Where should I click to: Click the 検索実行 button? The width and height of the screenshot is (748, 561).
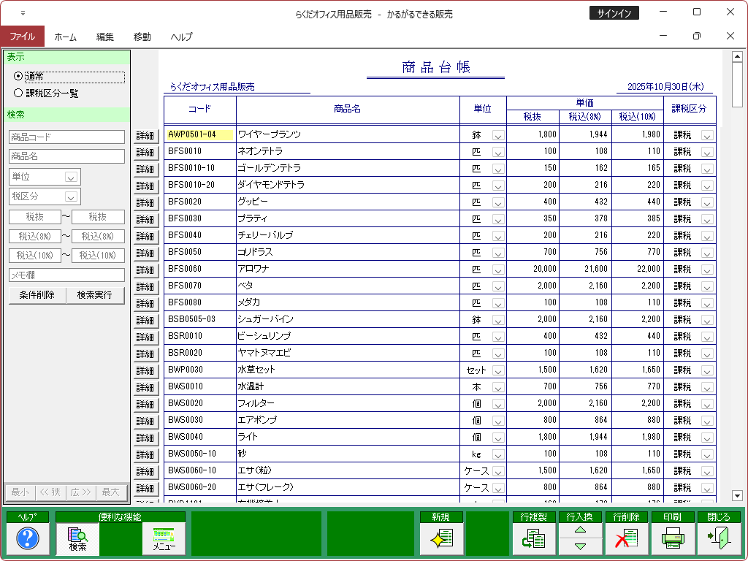[95, 295]
